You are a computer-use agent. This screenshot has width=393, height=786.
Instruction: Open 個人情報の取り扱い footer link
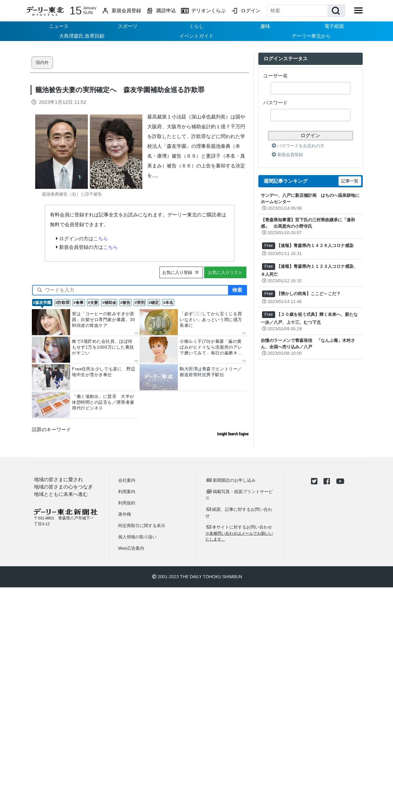(x=137, y=537)
